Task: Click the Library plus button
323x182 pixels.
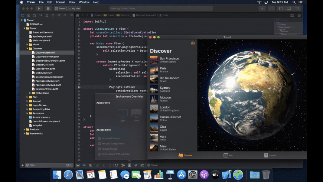Action: (x=263, y=8)
